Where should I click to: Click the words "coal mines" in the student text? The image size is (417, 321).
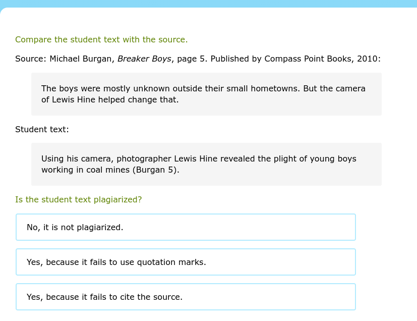[107, 170]
